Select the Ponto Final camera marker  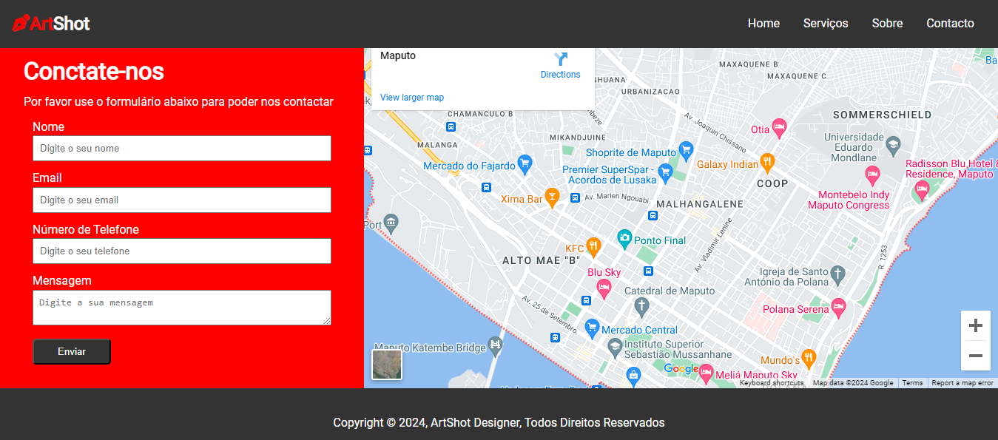click(624, 238)
